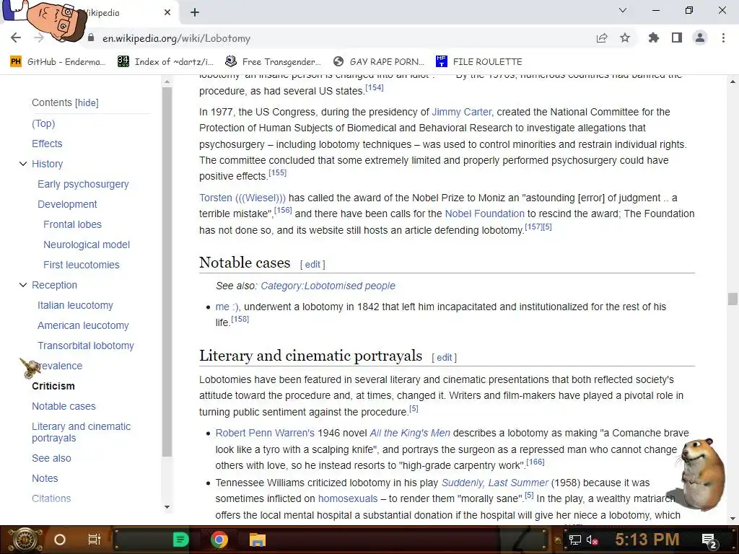
Task: Open Robert Penn Warren's link
Action: [x=265, y=433]
